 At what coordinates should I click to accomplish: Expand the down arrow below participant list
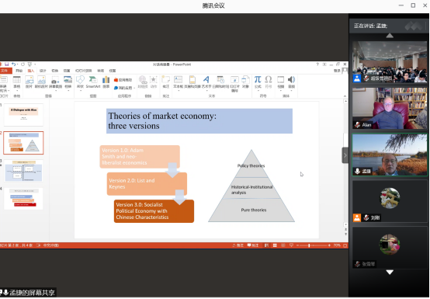point(390,272)
